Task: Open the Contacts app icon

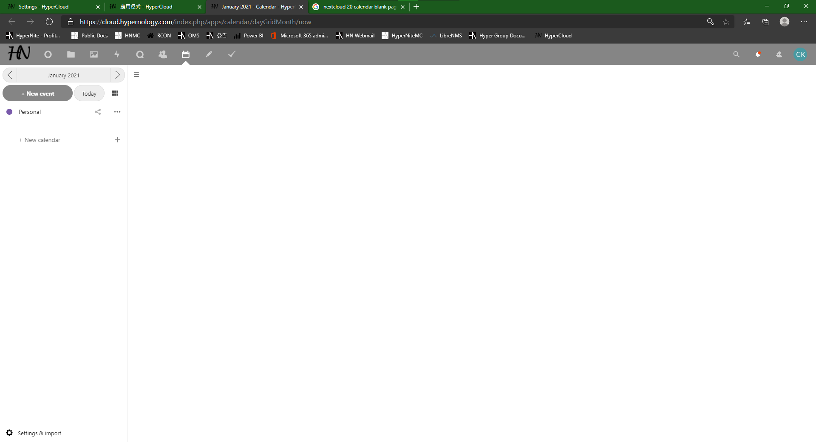Action: tap(163, 54)
